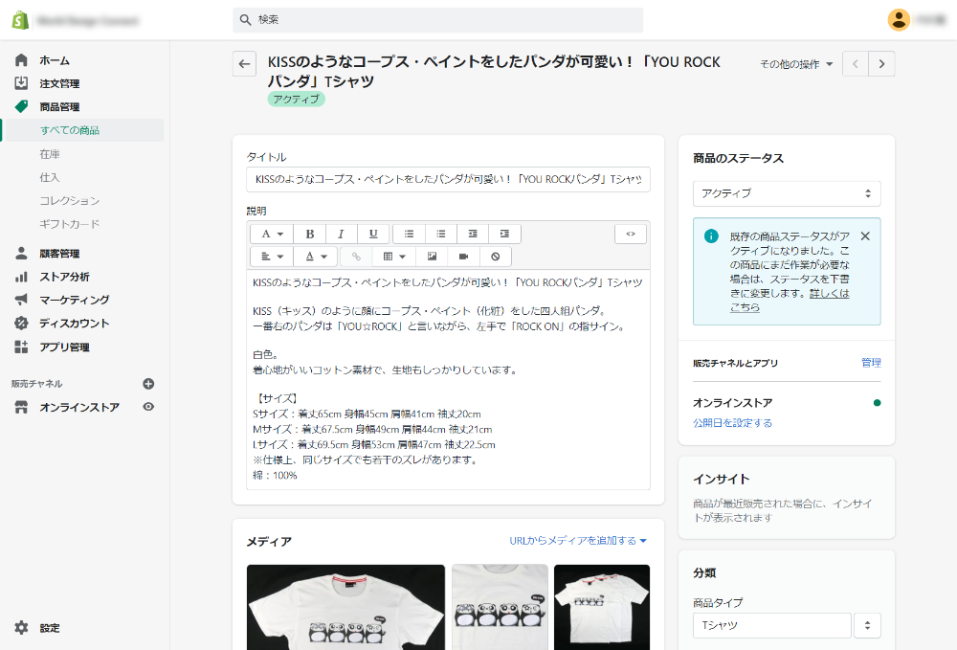Toggle bold formatting

pyautogui.click(x=309, y=234)
